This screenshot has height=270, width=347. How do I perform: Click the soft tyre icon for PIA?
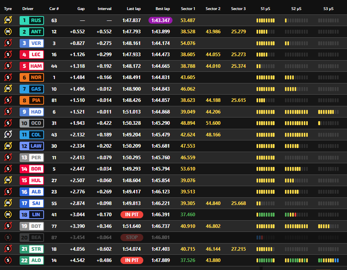click(x=8, y=100)
